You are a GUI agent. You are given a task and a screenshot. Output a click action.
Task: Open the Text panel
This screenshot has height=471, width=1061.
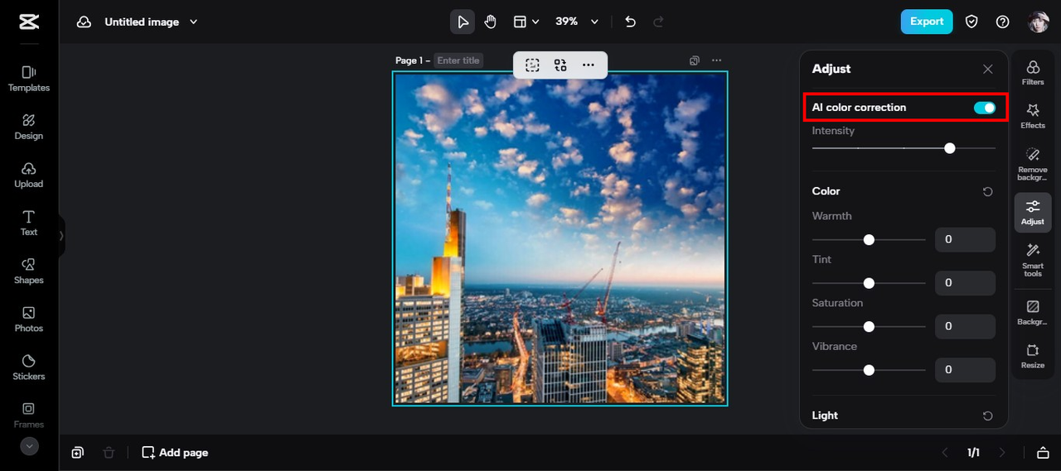pos(29,223)
